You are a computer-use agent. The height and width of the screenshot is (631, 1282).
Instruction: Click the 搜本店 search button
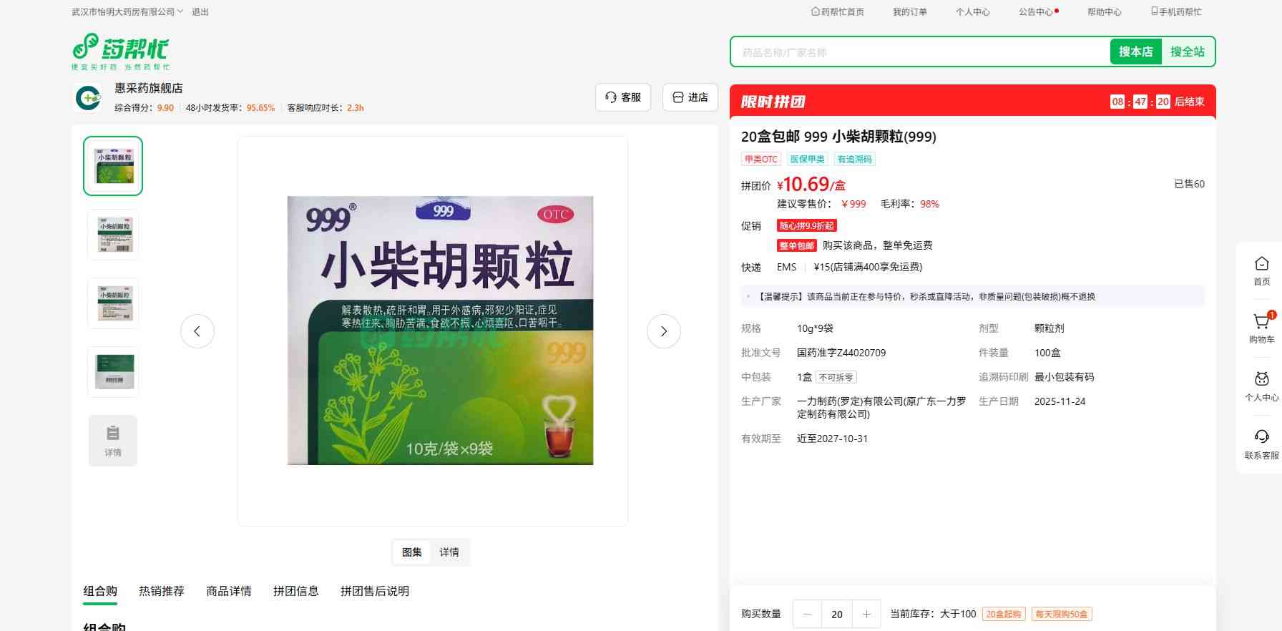tap(1135, 52)
